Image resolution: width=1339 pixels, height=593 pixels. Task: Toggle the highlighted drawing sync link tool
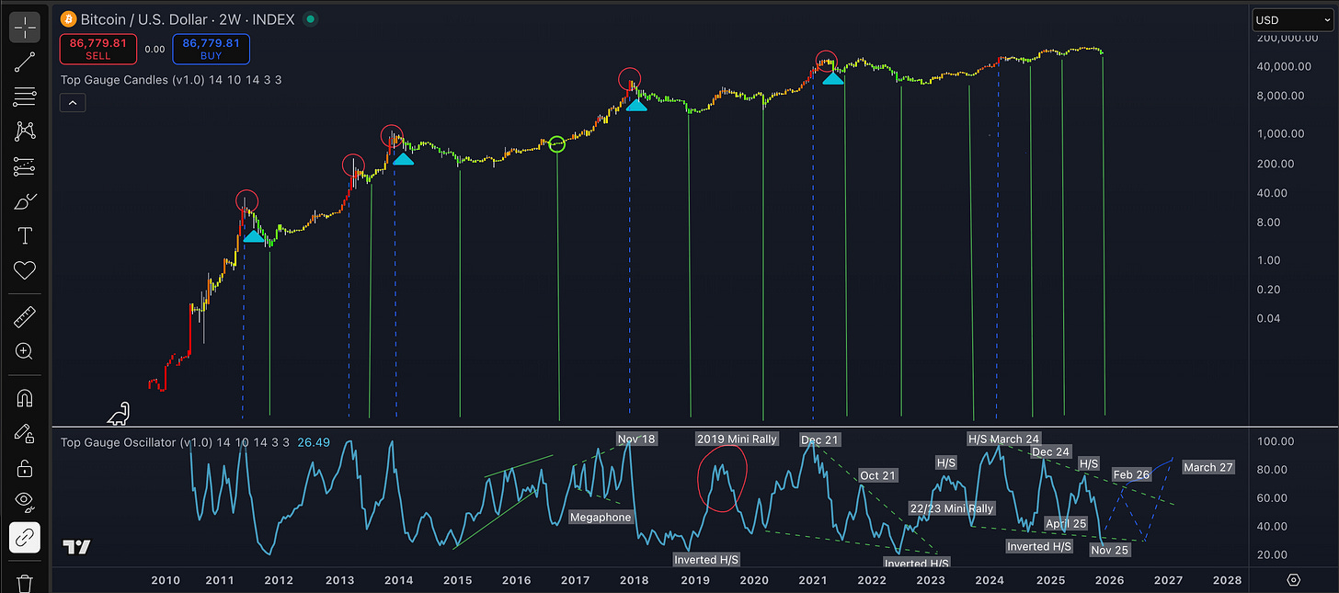[x=25, y=537]
